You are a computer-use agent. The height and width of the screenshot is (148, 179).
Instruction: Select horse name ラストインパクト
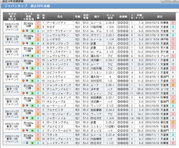click(x=58, y=64)
